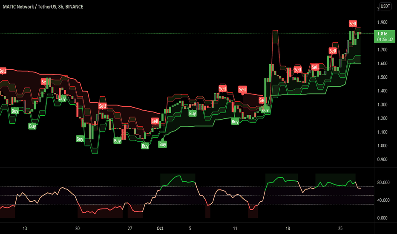Click the 1.200 price axis label
The height and width of the screenshot is (234, 397).
[x=383, y=118]
